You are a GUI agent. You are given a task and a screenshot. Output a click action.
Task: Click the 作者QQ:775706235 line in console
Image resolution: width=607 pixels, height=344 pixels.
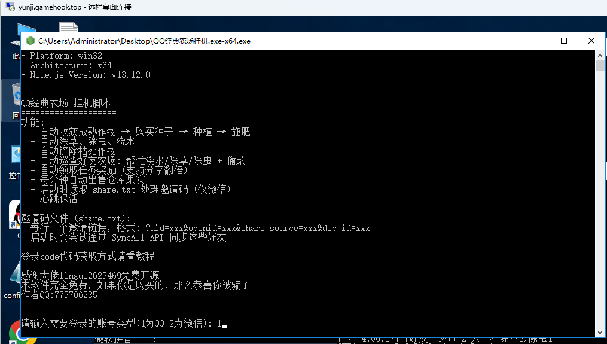coord(59,295)
